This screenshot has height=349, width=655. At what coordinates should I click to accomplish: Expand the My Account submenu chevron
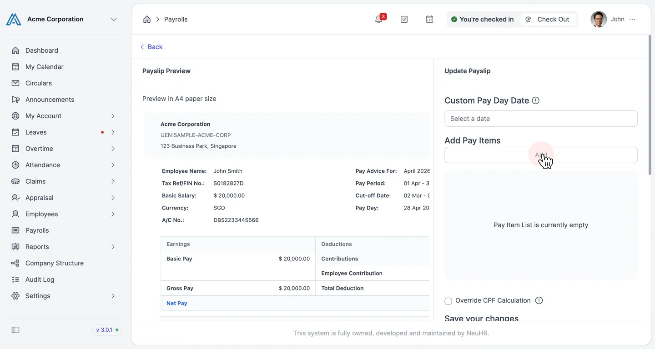click(113, 116)
